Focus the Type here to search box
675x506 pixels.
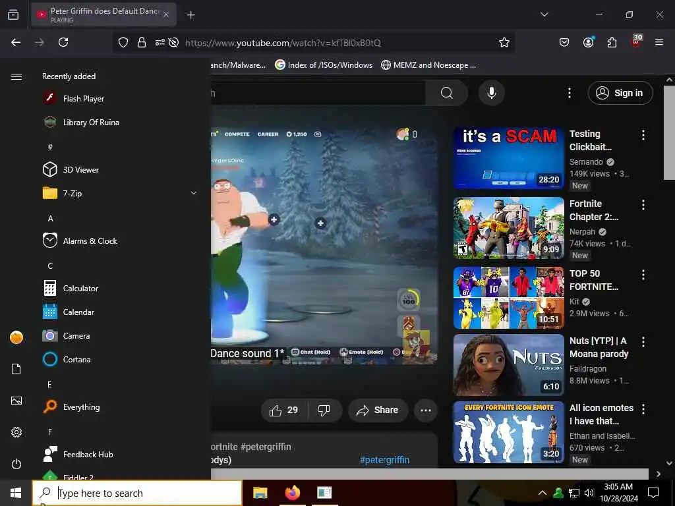pos(137,493)
